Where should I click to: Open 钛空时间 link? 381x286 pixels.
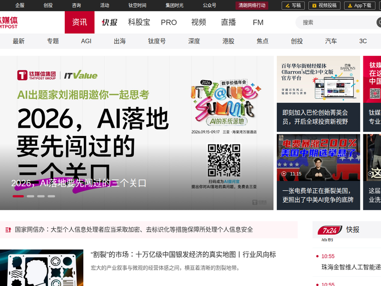click(x=137, y=5)
